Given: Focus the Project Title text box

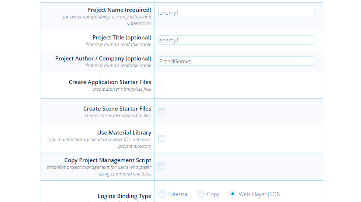Looking at the screenshot, I should click(x=236, y=40).
